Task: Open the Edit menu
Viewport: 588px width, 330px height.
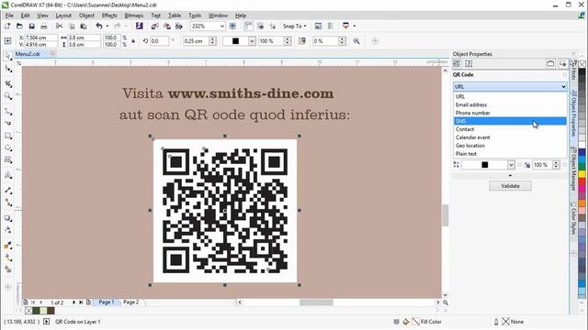Action: coord(25,16)
